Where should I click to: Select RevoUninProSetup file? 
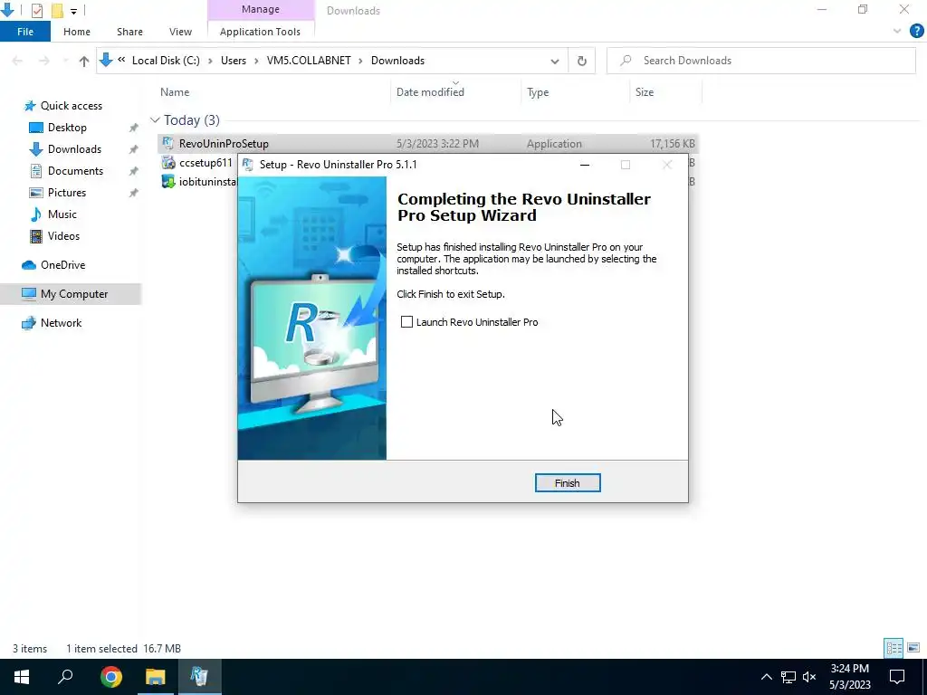pyautogui.click(x=428, y=144)
